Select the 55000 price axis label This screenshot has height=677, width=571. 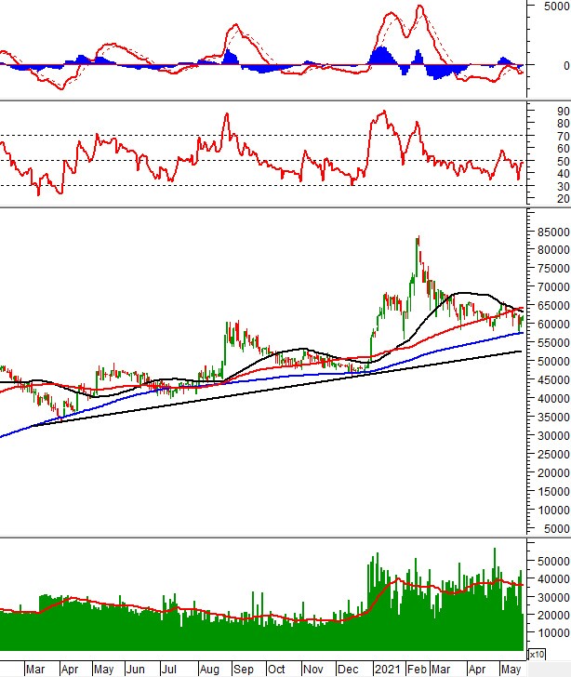click(553, 342)
